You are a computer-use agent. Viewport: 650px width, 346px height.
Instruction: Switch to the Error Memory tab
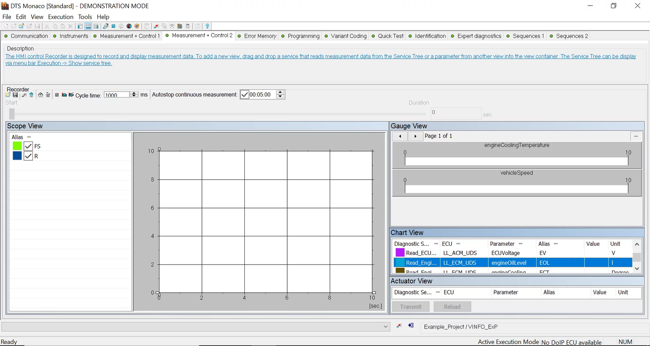[260, 36]
